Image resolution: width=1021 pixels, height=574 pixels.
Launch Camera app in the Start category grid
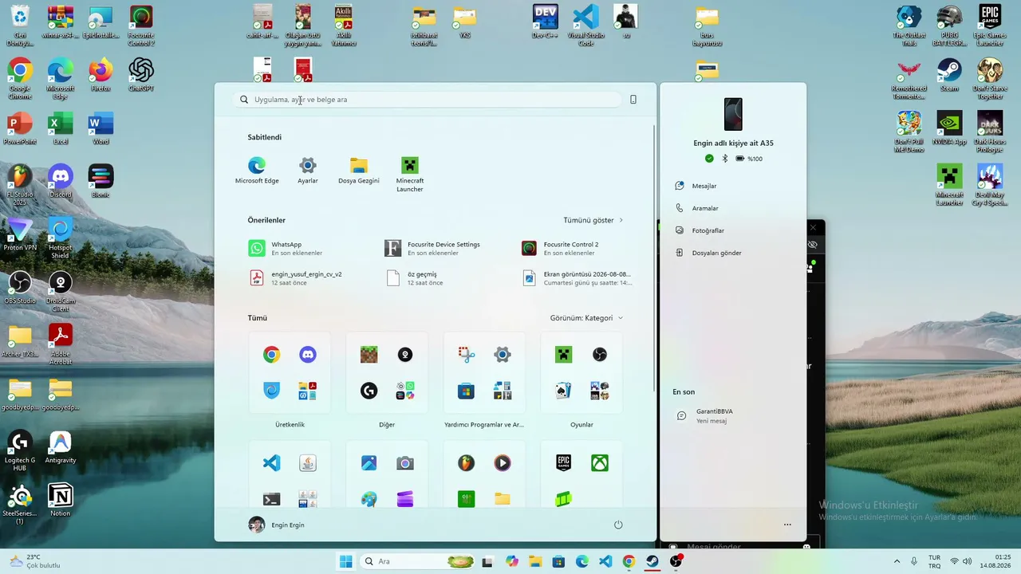(x=405, y=463)
